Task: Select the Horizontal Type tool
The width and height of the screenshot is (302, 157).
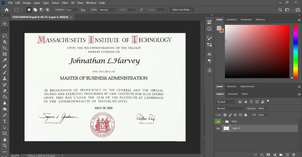Action: (x=5, y=121)
